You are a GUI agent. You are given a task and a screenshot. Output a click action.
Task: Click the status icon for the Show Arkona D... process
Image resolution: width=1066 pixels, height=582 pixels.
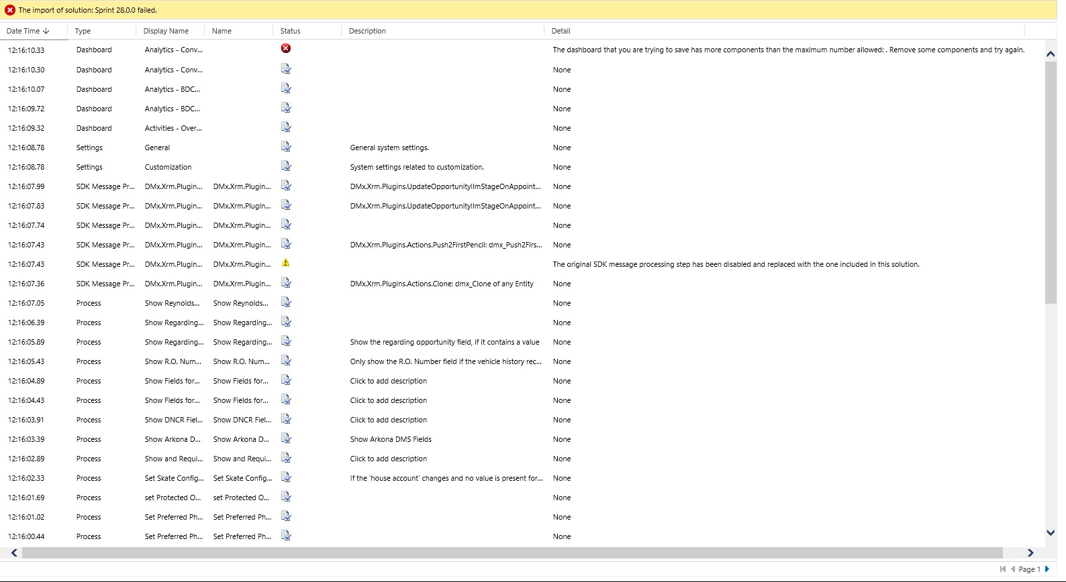coord(286,438)
